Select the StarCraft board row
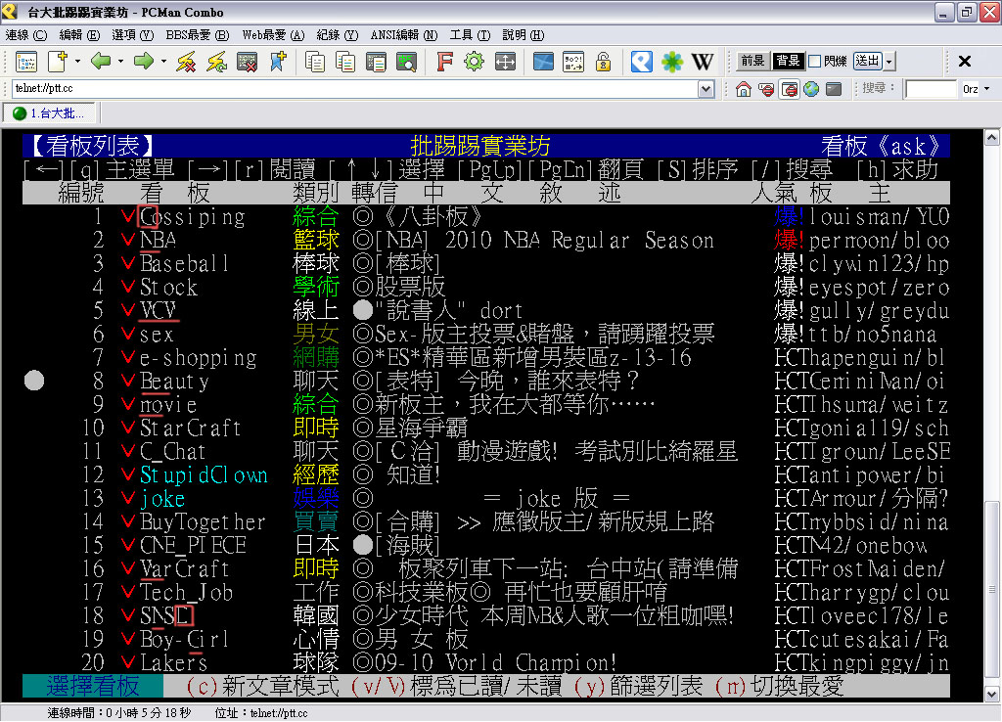1002x722 pixels. 485,429
